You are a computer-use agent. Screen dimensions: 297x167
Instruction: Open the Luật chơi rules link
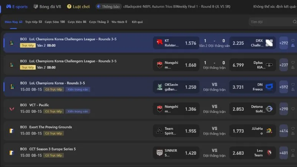[x=78, y=7]
